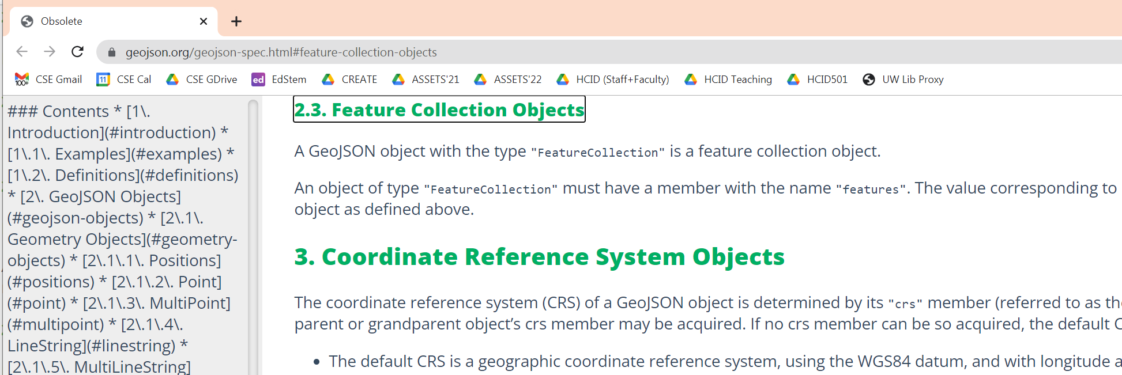Open HCID (Staff+Faculty) bookmark

pyautogui.click(x=612, y=79)
